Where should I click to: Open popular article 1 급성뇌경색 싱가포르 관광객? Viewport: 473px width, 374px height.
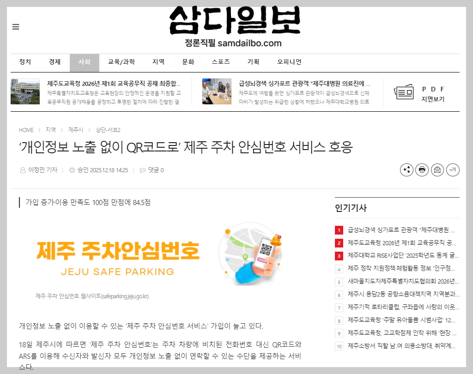[x=401, y=230]
